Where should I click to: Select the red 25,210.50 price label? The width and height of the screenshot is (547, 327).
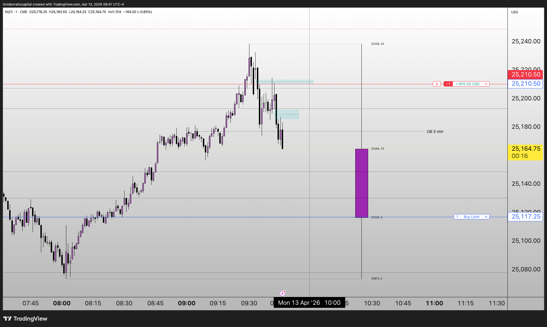click(x=526, y=75)
